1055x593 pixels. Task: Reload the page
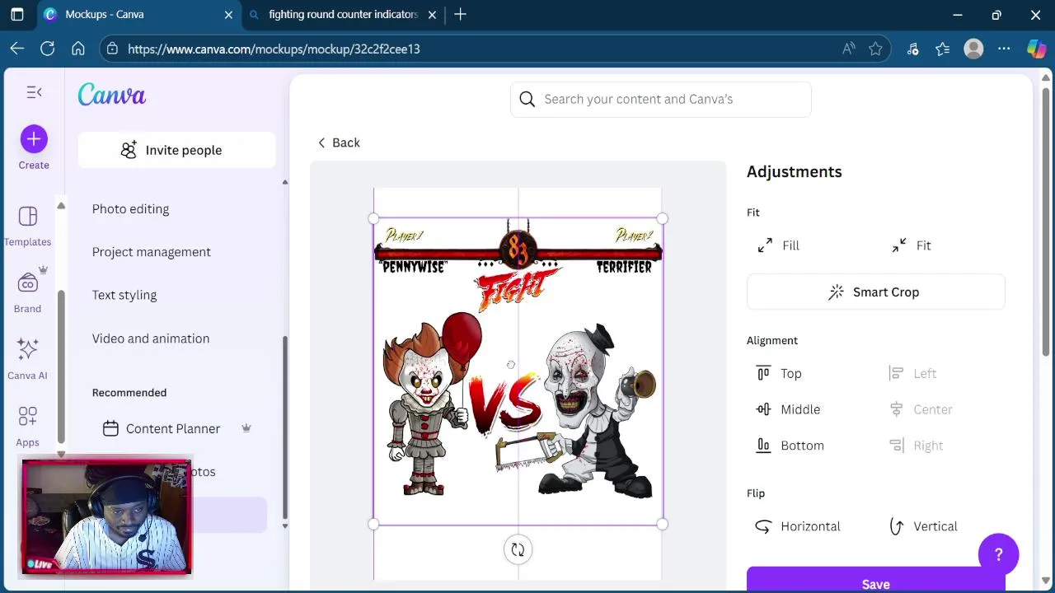(x=48, y=49)
